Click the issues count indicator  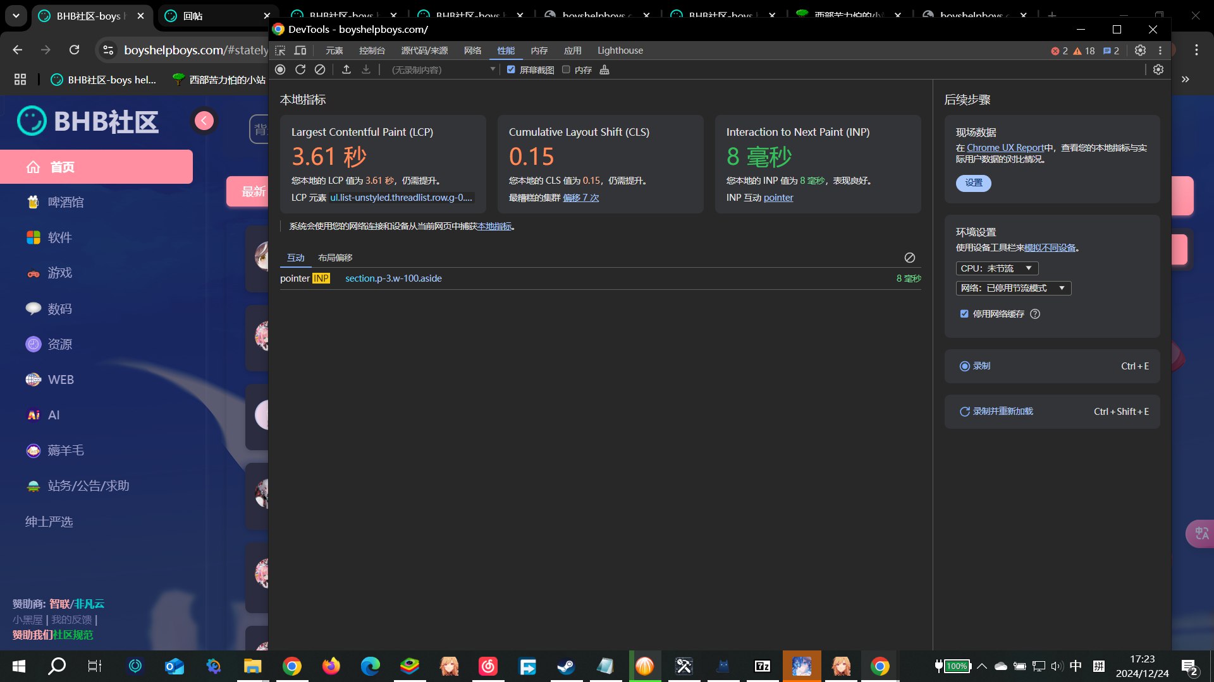coord(1111,51)
